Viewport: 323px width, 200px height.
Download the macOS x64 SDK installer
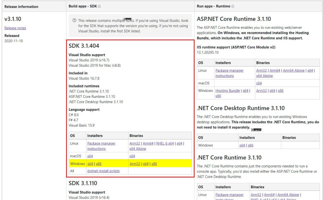(x=90, y=156)
